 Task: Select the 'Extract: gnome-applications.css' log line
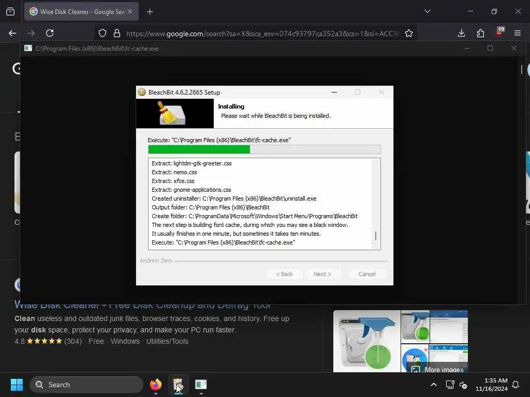click(x=192, y=190)
